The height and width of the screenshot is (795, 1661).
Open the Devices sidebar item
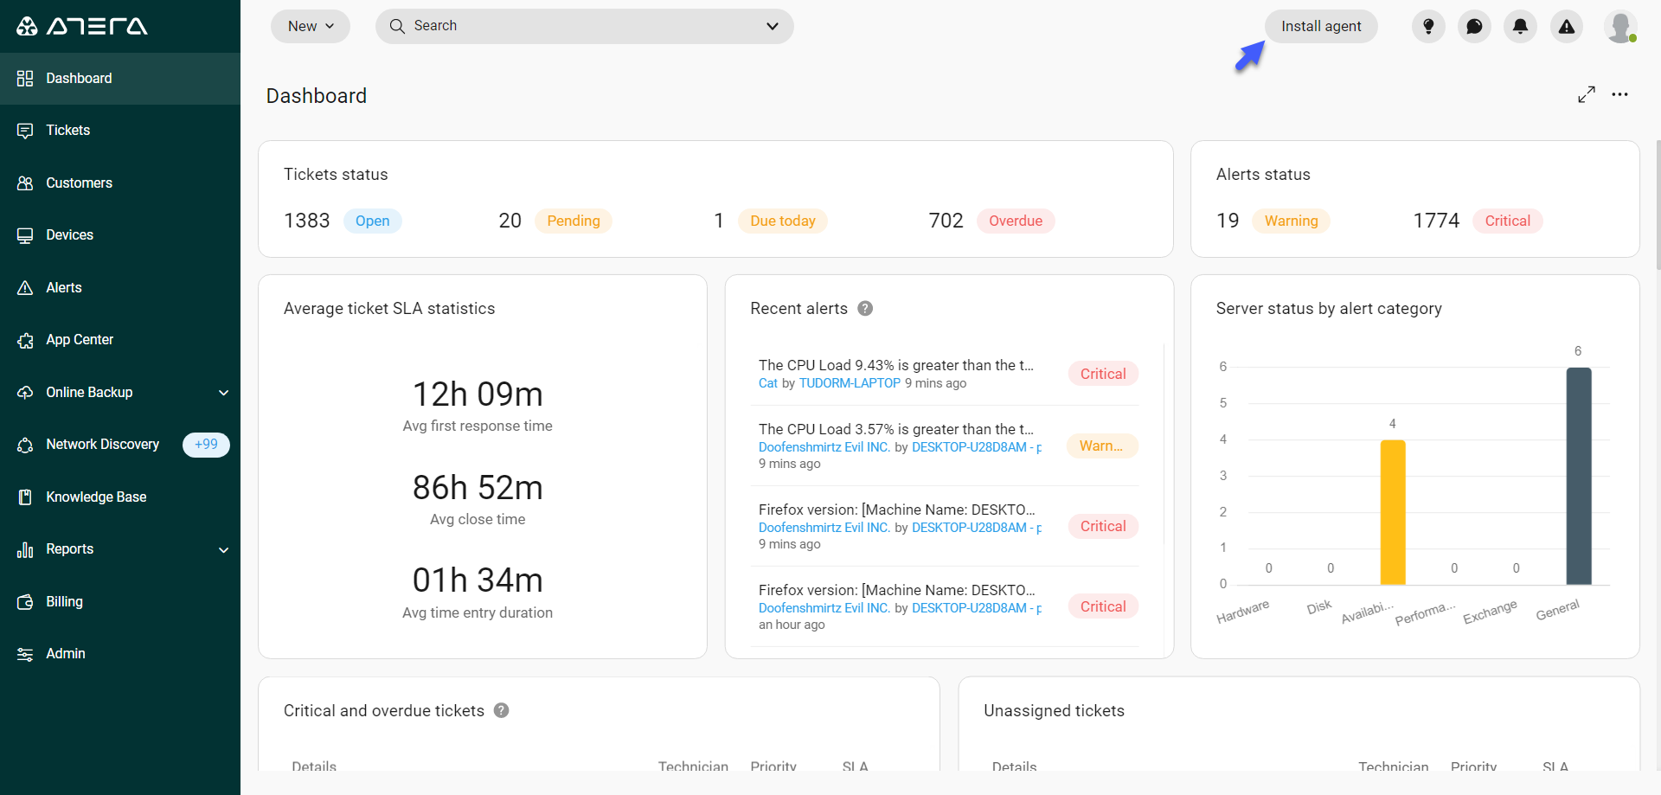[69, 235]
